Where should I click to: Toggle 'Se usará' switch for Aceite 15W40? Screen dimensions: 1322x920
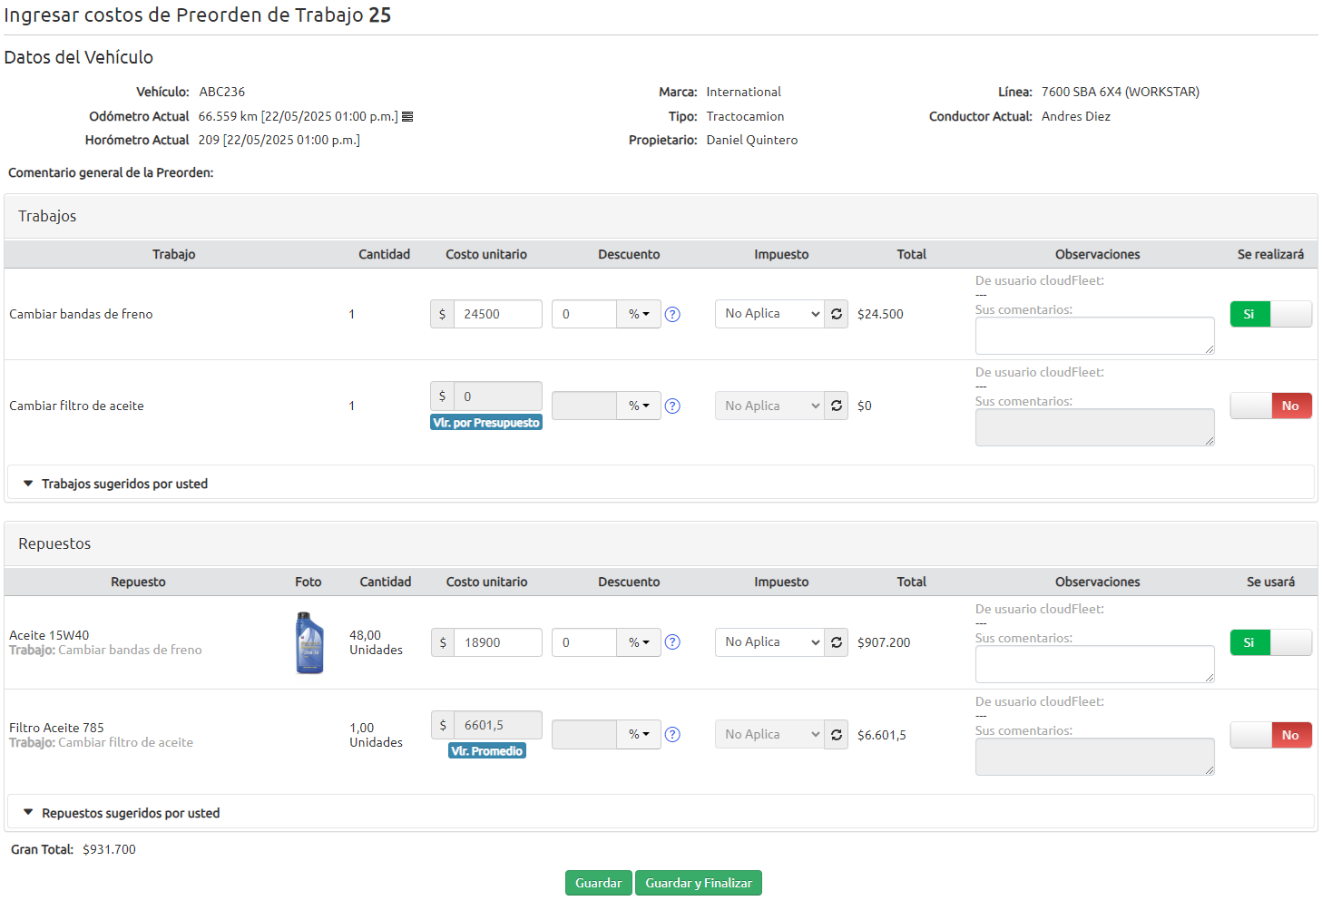coord(1270,642)
